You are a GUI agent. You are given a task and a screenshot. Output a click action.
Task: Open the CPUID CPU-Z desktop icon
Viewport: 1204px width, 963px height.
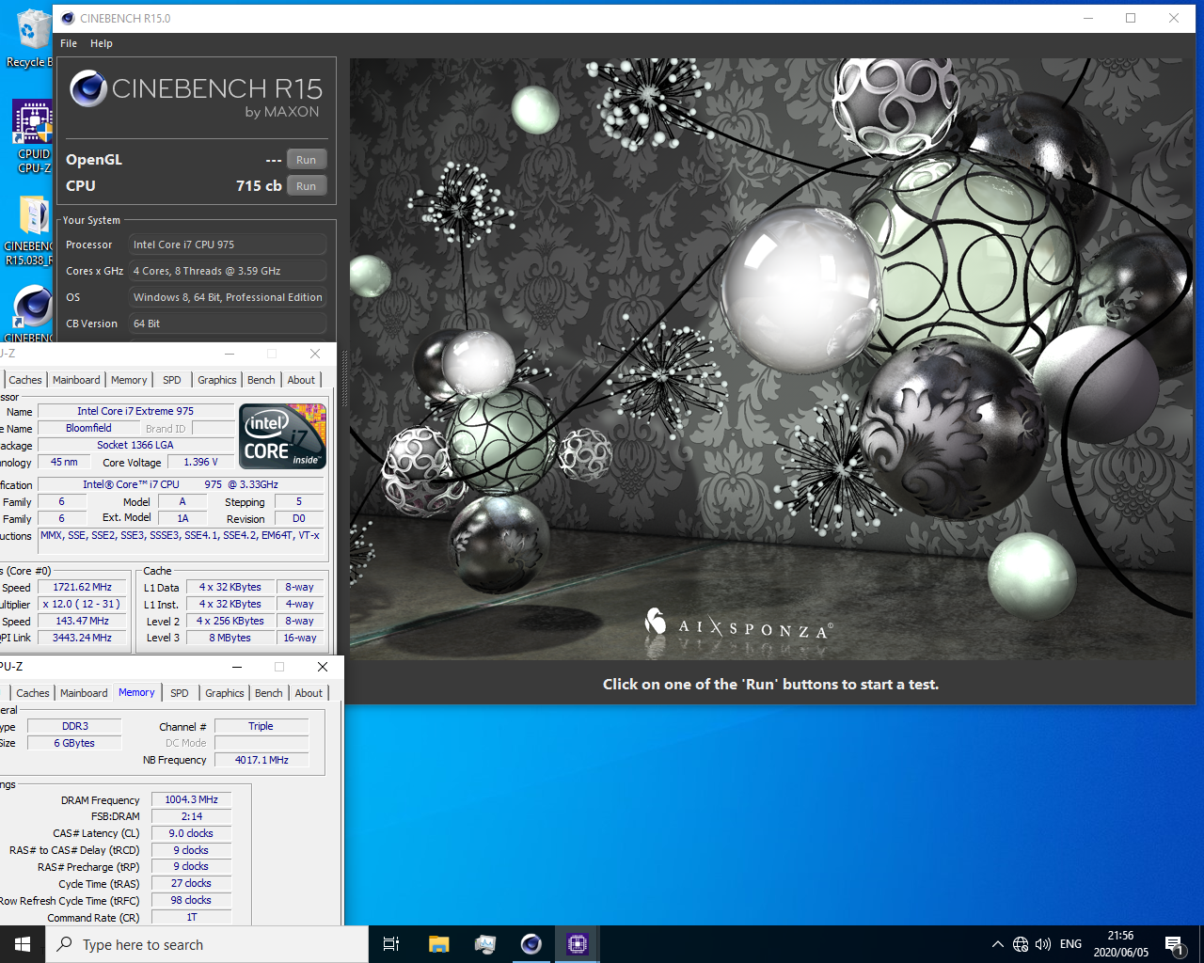click(x=33, y=136)
